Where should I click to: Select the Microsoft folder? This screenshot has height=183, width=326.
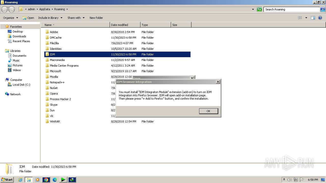pos(56,71)
